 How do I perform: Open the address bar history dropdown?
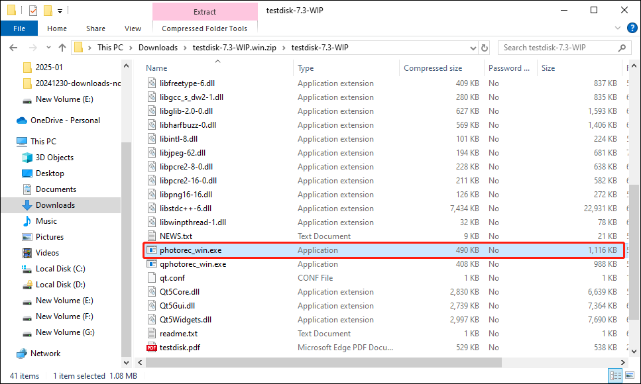[473, 48]
